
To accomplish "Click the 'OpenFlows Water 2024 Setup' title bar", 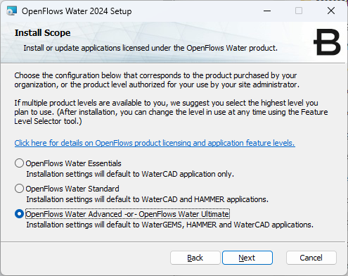I will tap(77, 11).
